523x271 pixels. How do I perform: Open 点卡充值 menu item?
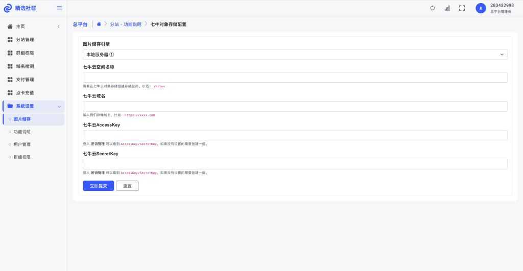tap(33, 93)
